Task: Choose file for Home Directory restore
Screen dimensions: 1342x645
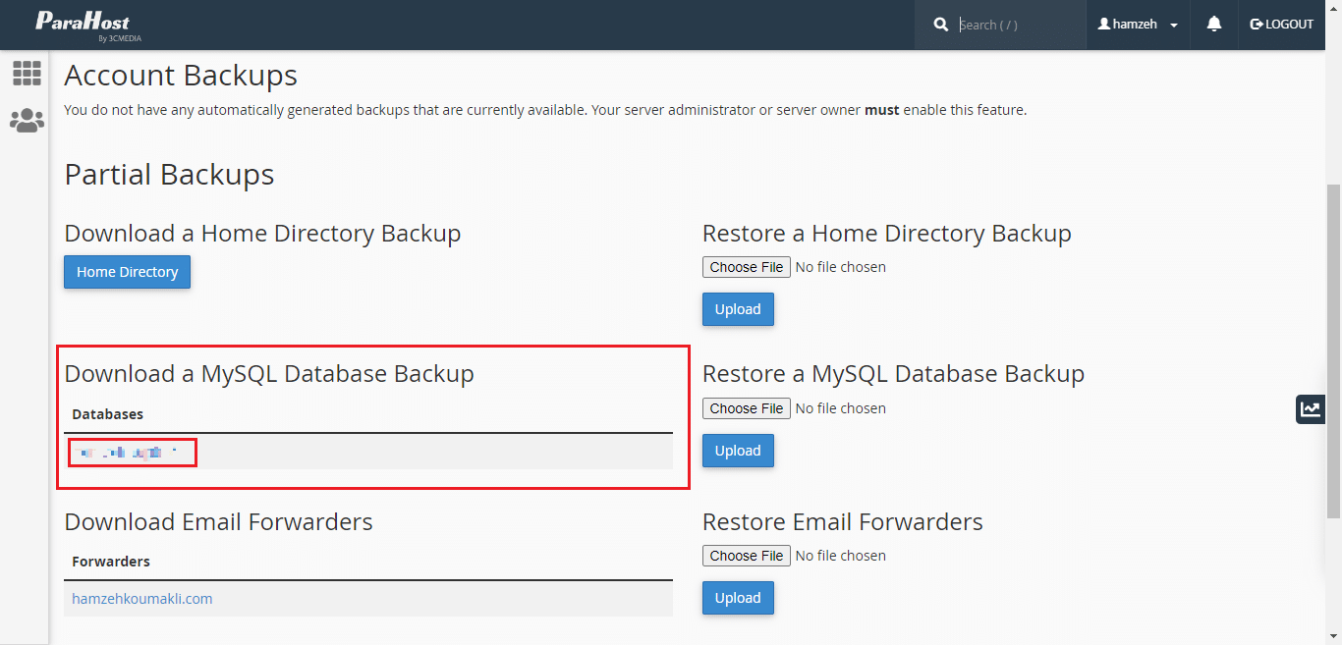Action: coord(747,267)
